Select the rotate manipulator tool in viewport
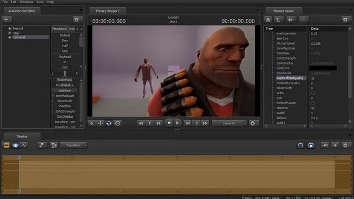 (109, 123)
